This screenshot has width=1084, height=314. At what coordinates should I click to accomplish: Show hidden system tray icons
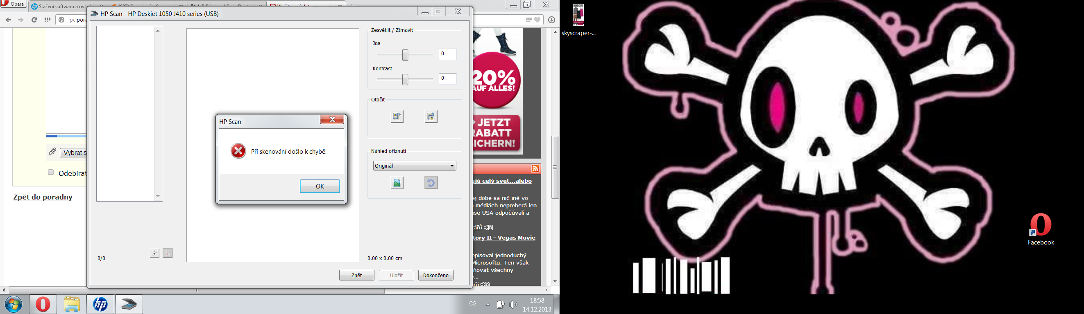tap(488, 305)
